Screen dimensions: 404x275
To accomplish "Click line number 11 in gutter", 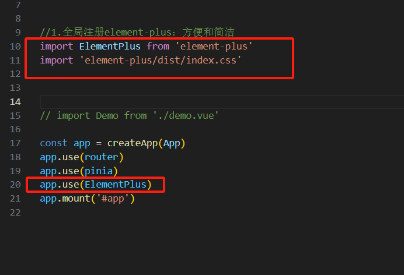I will tap(15, 61).
